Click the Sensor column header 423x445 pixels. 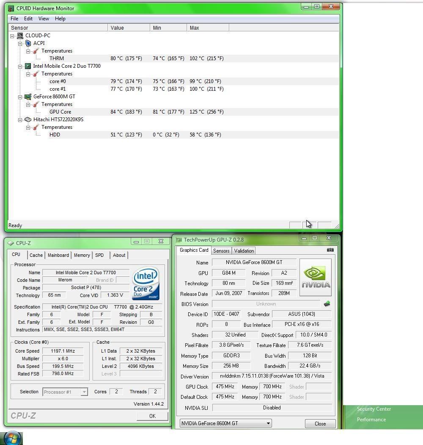click(58, 28)
